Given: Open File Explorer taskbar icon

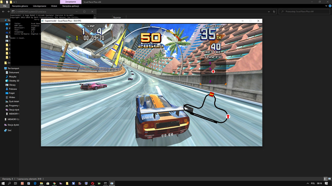Looking at the screenshot, I should point(41,183).
